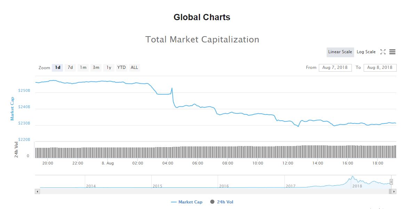Open the chart context hamburger menu
Viewport: 412px width, 209px height.
[x=393, y=52]
